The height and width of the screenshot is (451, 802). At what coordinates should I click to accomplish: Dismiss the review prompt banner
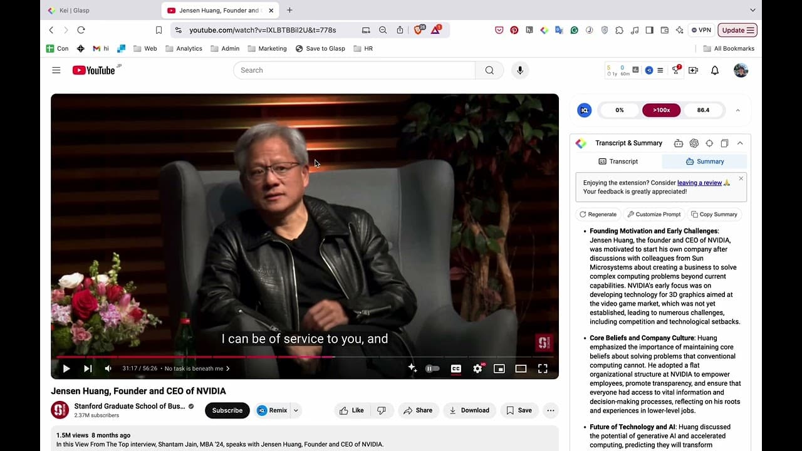click(741, 179)
